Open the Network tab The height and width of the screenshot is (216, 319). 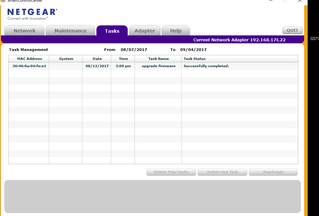(24, 30)
